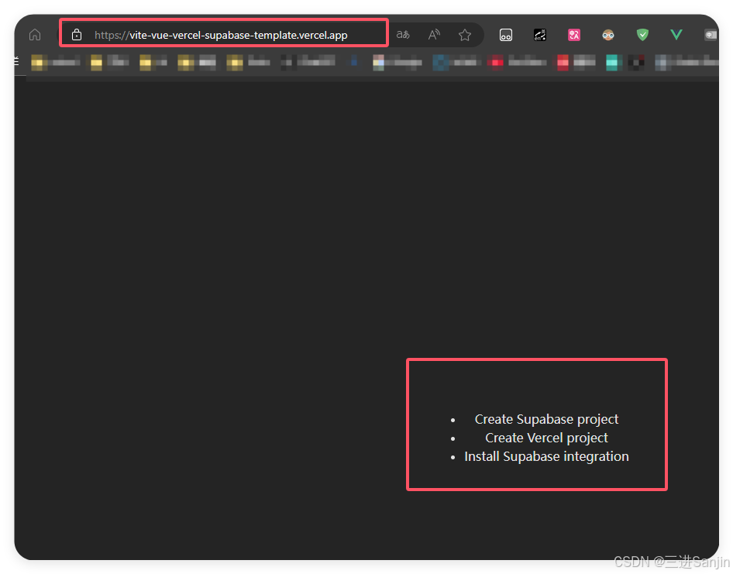The width and height of the screenshot is (733, 574).
Task: Click the 'Create Vercel project' text
Action: [546, 438]
